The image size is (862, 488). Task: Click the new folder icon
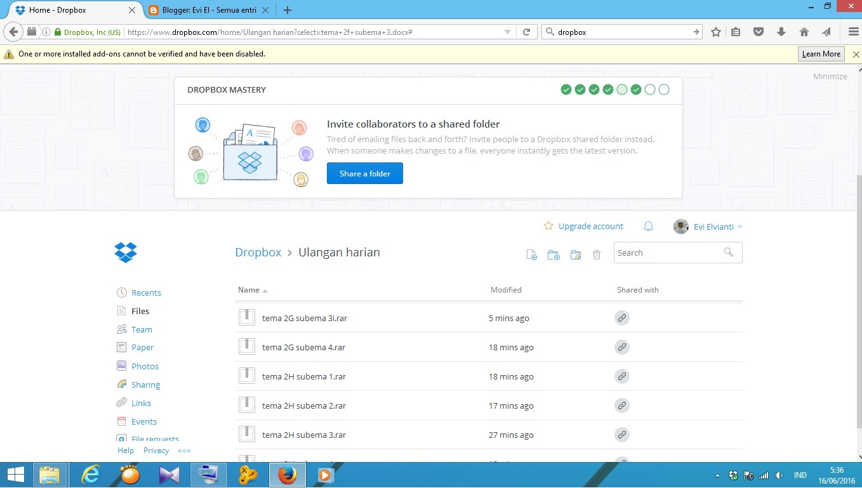(554, 254)
